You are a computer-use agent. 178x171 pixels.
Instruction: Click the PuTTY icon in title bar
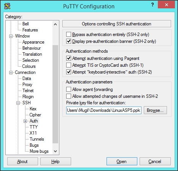click(7, 6)
